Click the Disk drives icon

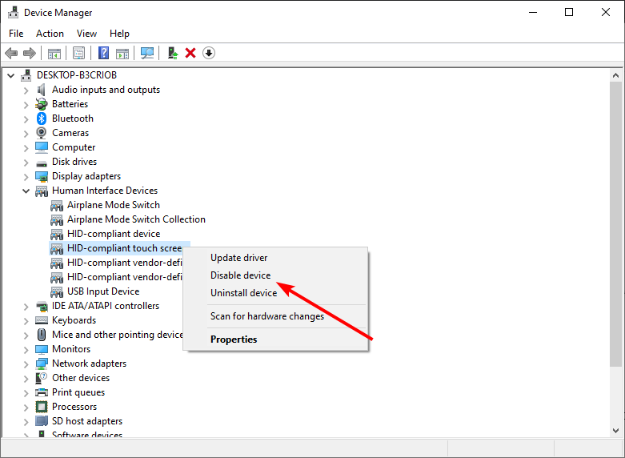42,163
